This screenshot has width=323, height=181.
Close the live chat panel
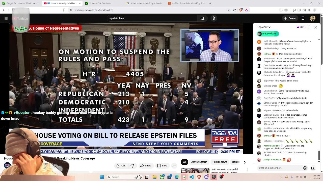coord(315,27)
